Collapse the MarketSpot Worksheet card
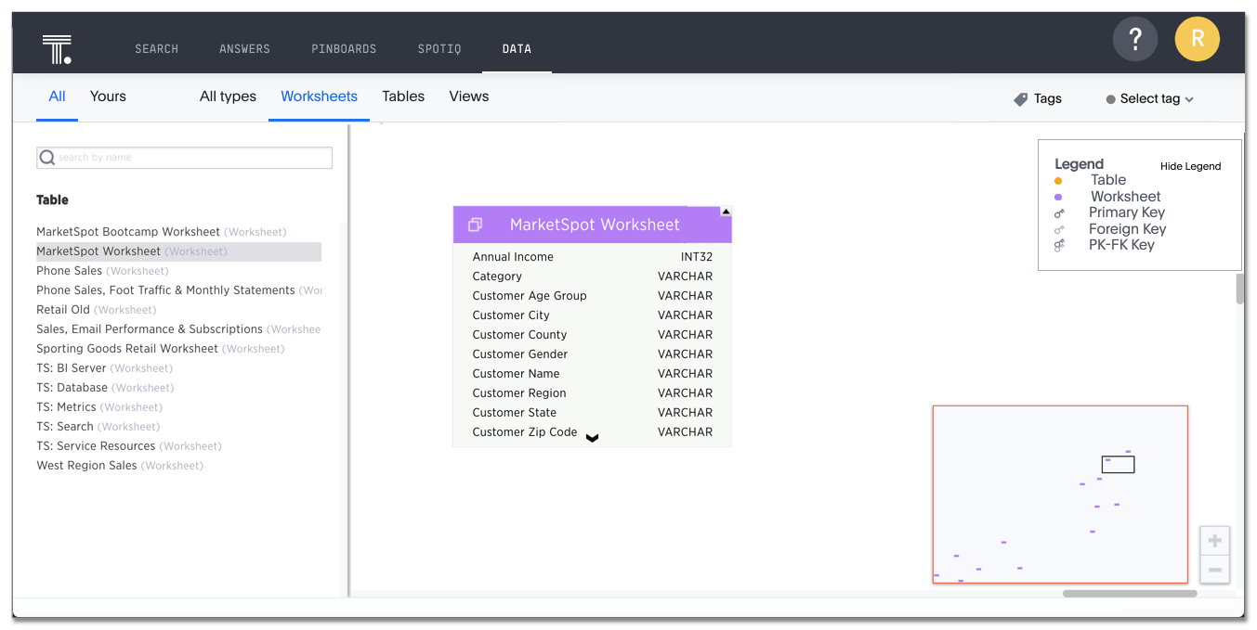The image size is (1257, 630). pos(726,210)
